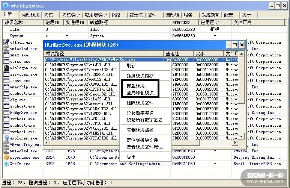Sort by EPROCESS column header

tap(185, 23)
